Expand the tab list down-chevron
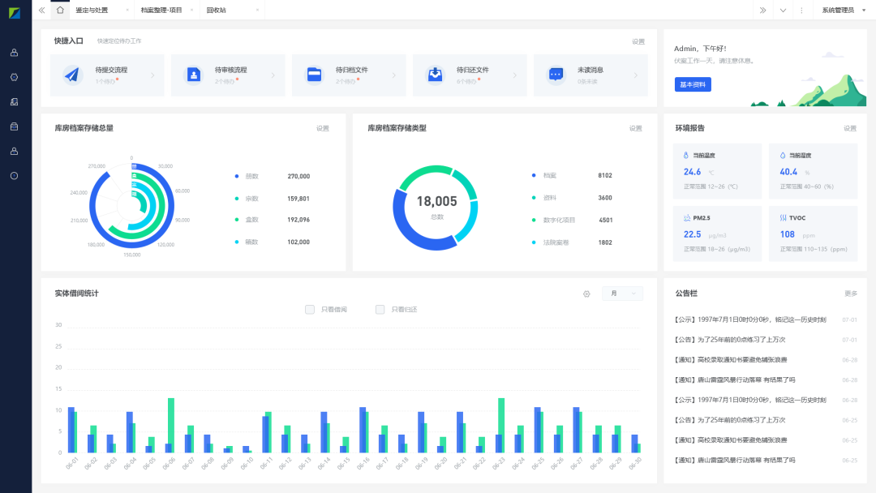The height and width of the screenshot is (493, 876). click(783, 10)
